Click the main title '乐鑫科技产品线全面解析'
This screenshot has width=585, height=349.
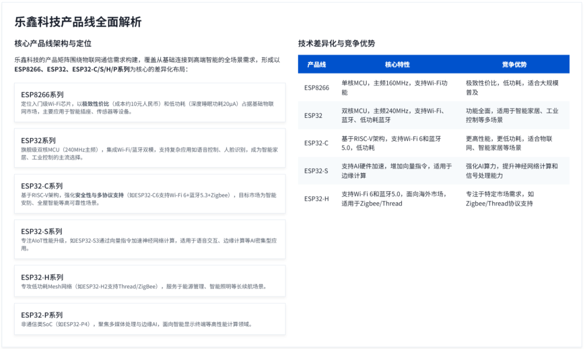pos(78,22)
